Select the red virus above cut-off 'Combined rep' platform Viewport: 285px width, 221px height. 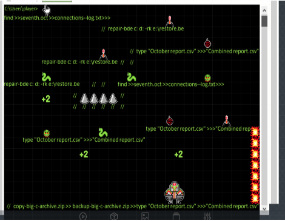click(227, 120)
